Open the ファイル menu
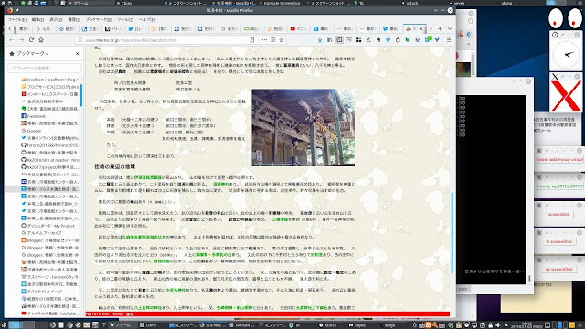 pyautogui.click(x=16, y=19)
